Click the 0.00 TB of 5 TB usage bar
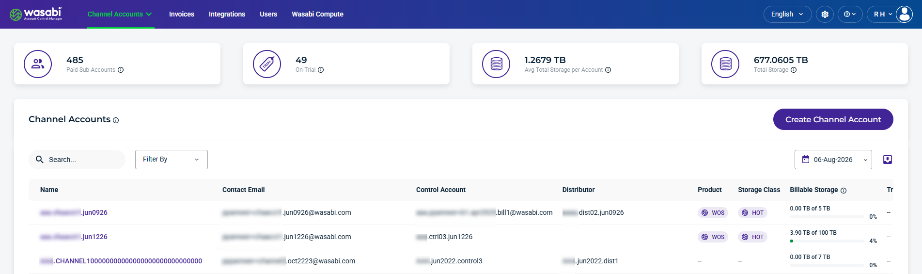 tap(827, 217)
